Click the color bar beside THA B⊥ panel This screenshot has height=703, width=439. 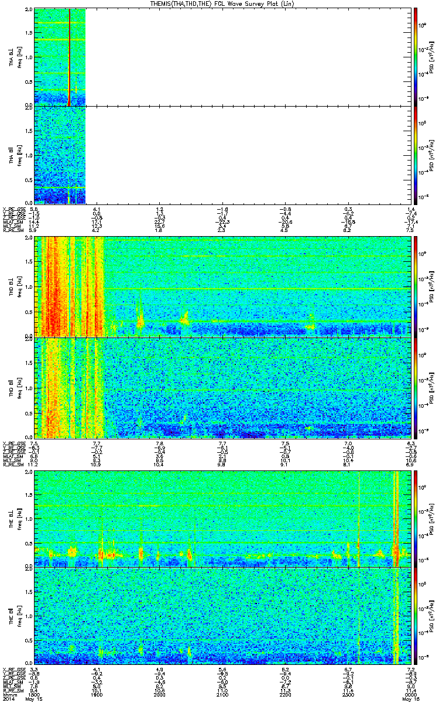416,57
